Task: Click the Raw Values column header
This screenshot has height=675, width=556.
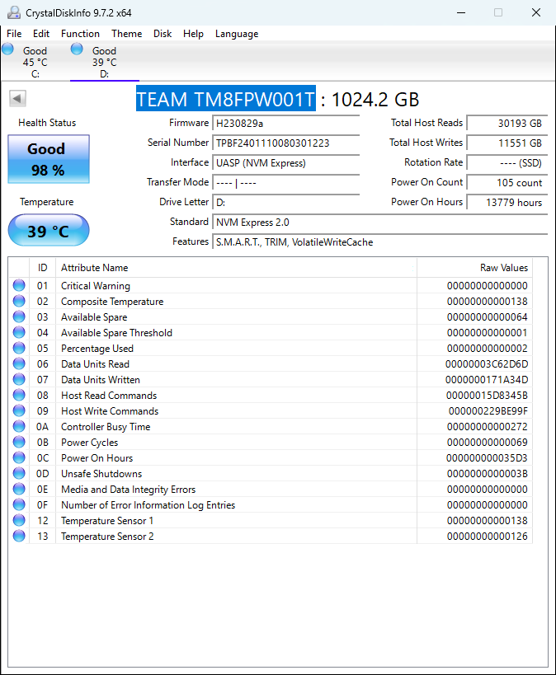Action: (475, 268)
